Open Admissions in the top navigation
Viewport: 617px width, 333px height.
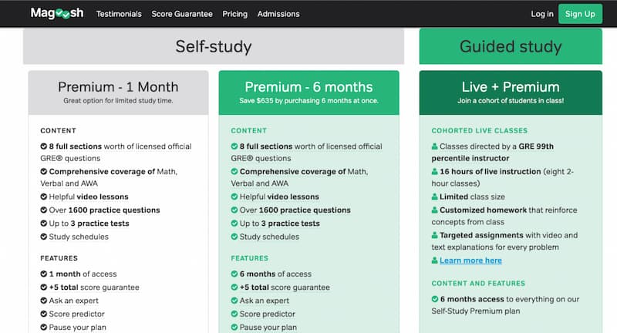278,14
